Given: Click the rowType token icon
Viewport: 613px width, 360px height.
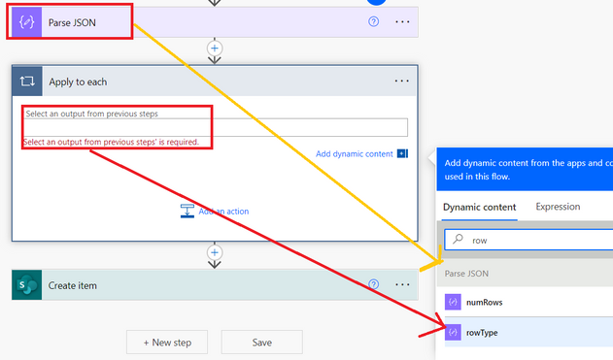Looking at the screenshot, I should coord(453,332).
